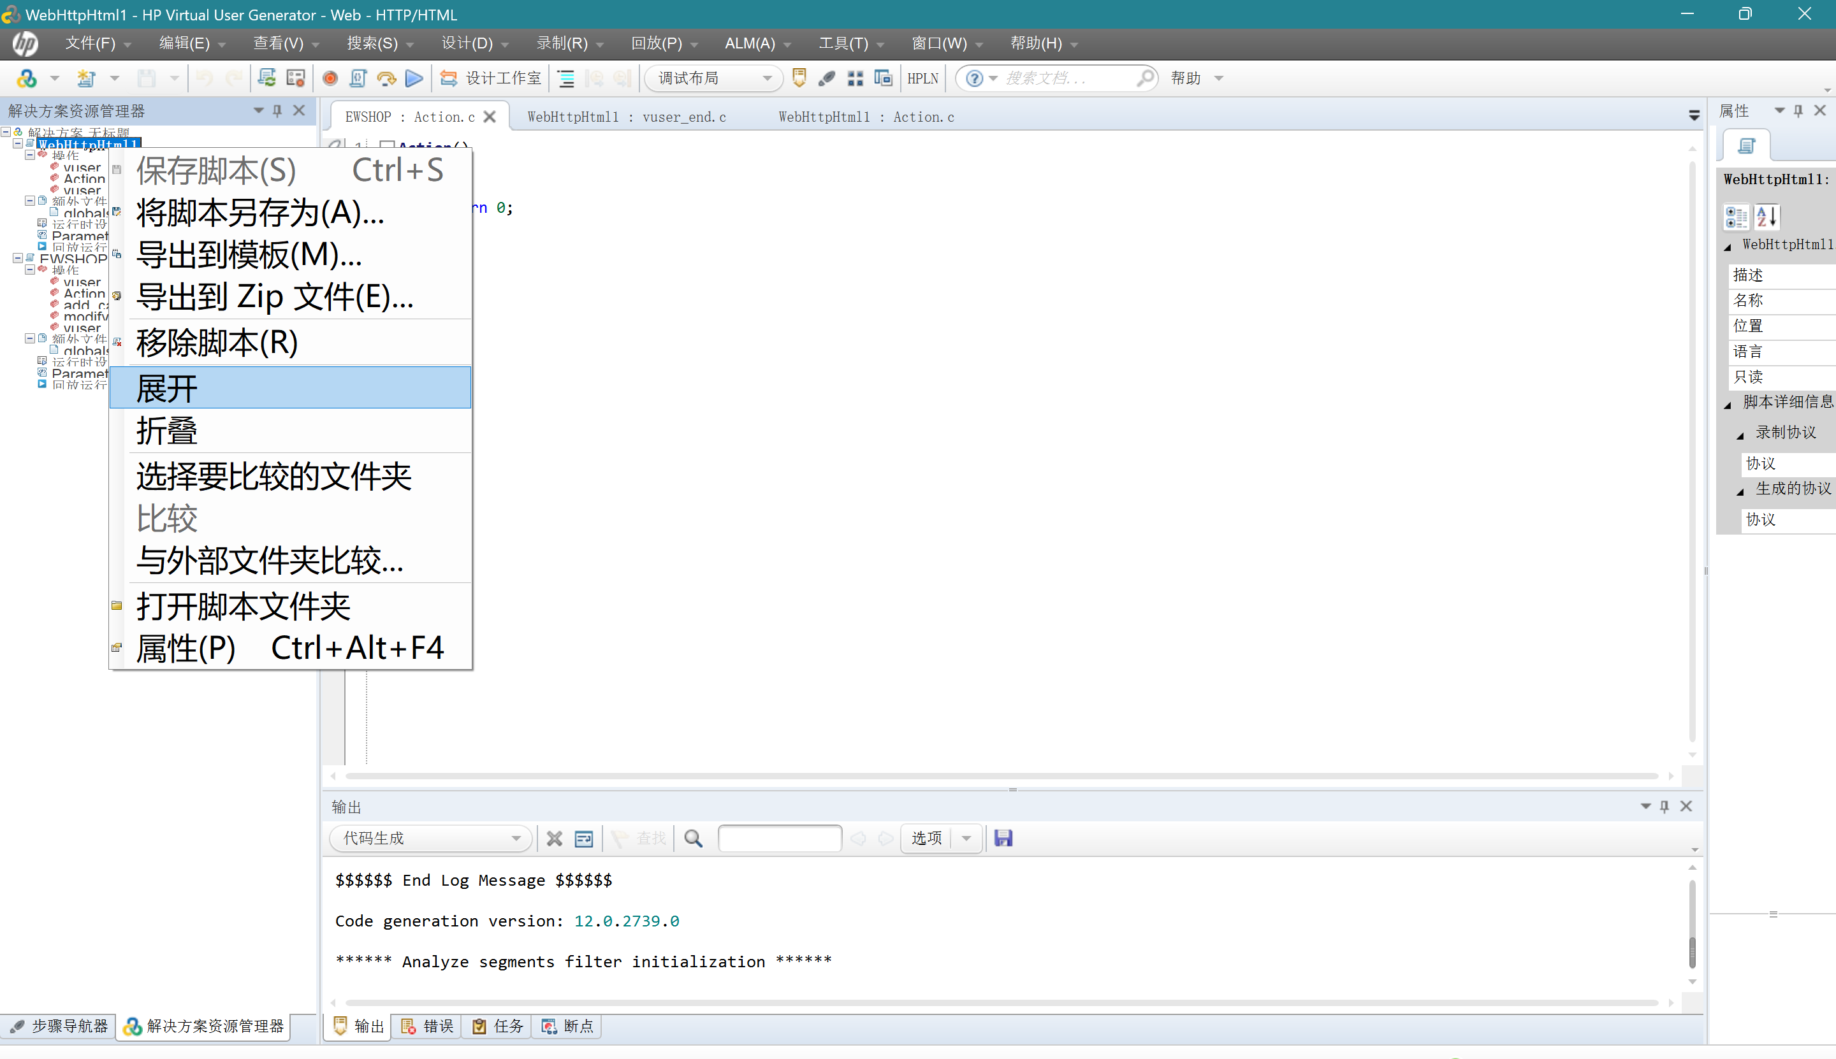Click 展开 in the context menu

click(291, 389)
